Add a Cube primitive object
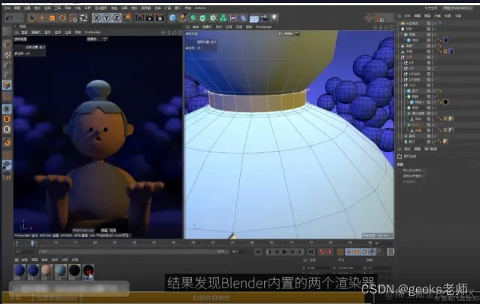Viewport: 480px width, 304px height. pyautogui.click(x=172, y=18)
